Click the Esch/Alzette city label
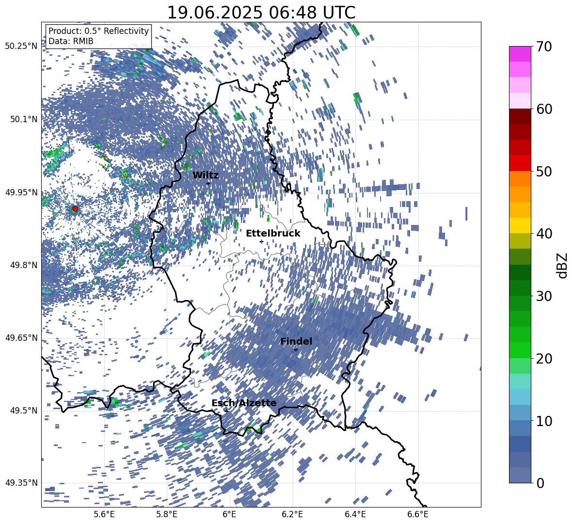The width and height of the screenshot is (574, 524). [x=244, y=403]
